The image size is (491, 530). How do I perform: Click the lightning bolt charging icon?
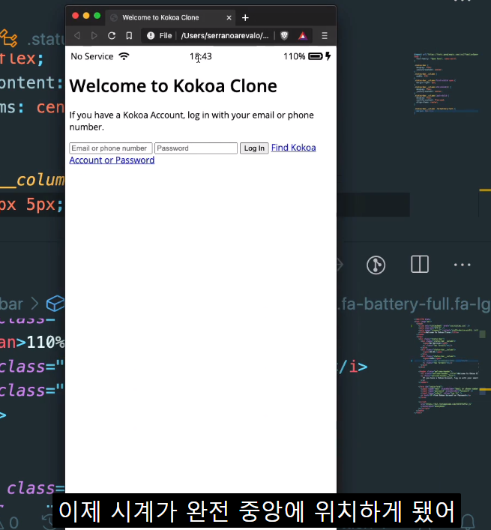(328, 56)
